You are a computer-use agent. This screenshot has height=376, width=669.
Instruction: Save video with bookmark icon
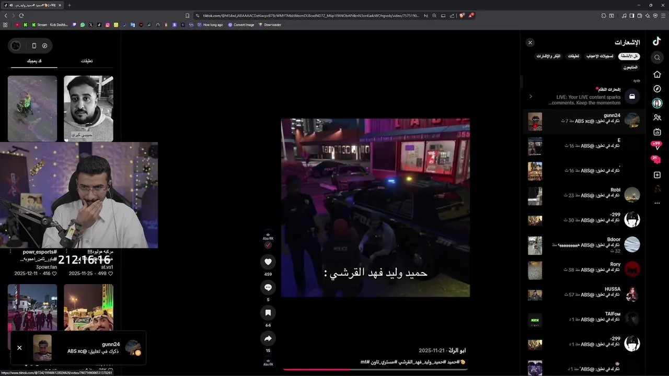(x=268, y=312)
